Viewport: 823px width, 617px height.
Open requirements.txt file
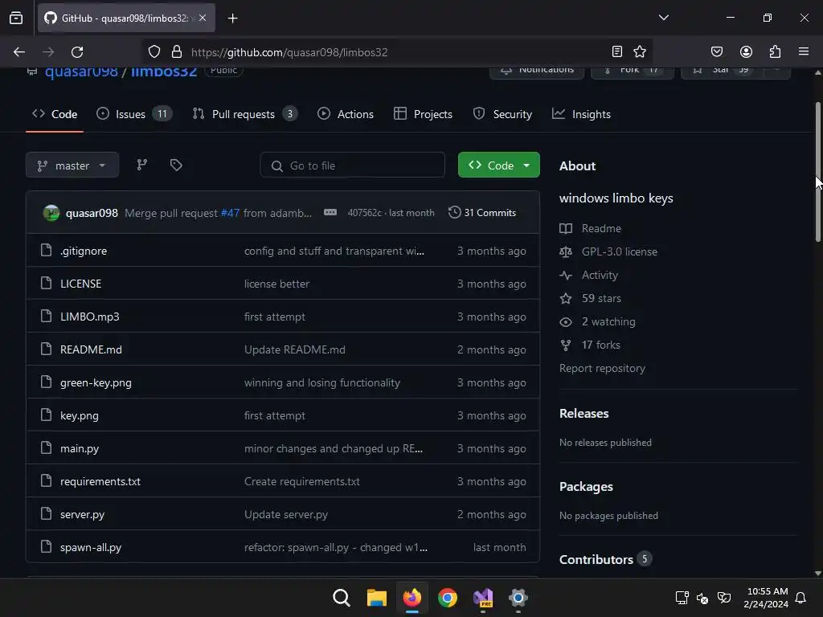point(100,482)
